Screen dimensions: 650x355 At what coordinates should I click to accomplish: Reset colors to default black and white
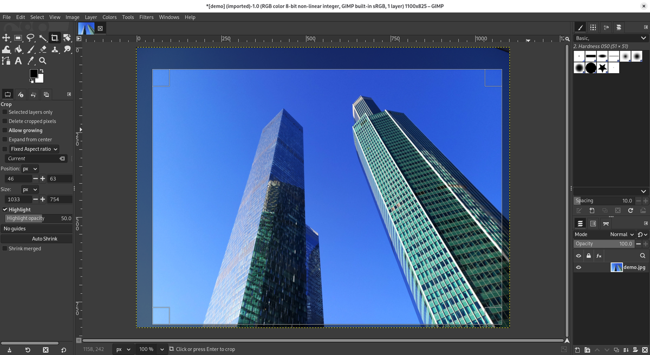tap(31, 81)
